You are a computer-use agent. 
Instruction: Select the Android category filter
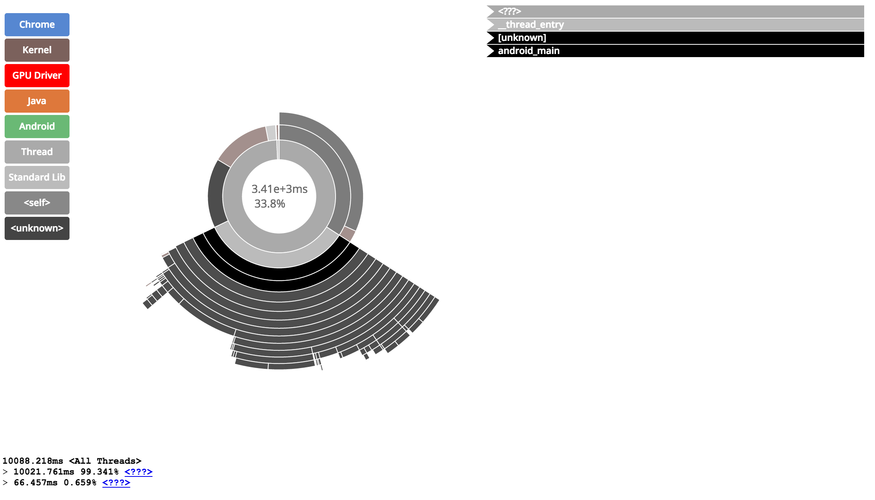[37, 126]
